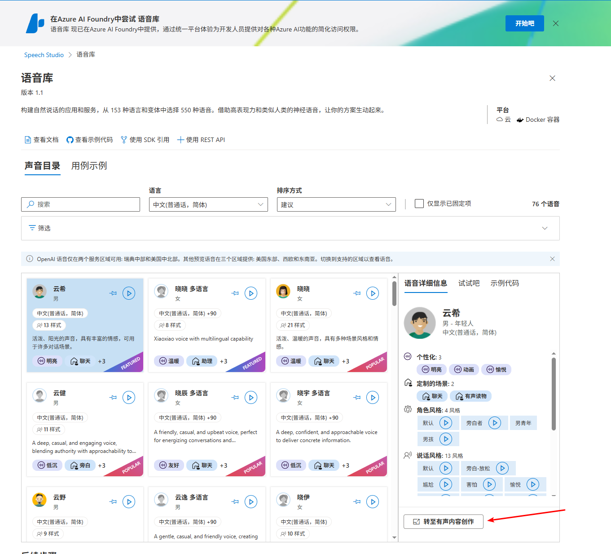
Task: Click the 助理 tag on 晓晓 多语言 card
Action: click(x=202, y=361)
